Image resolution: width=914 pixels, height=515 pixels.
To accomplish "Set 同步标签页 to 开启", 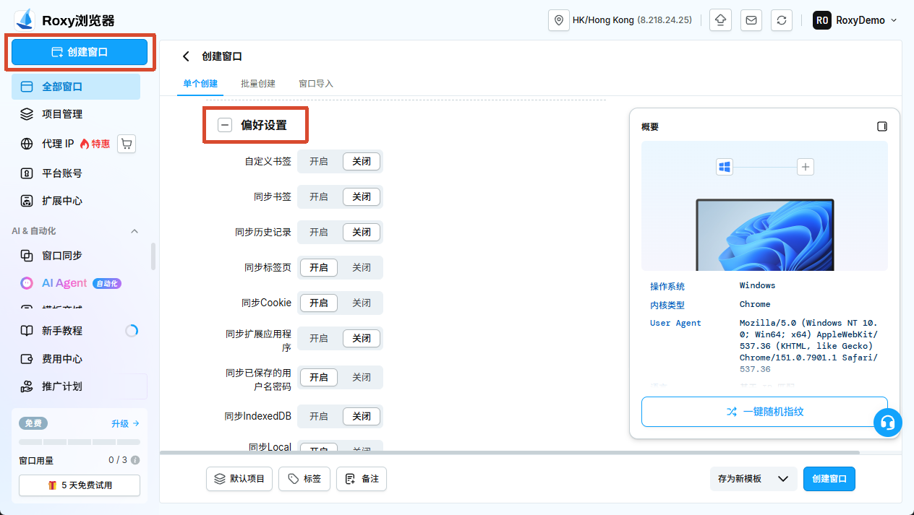I will [319, 267].
